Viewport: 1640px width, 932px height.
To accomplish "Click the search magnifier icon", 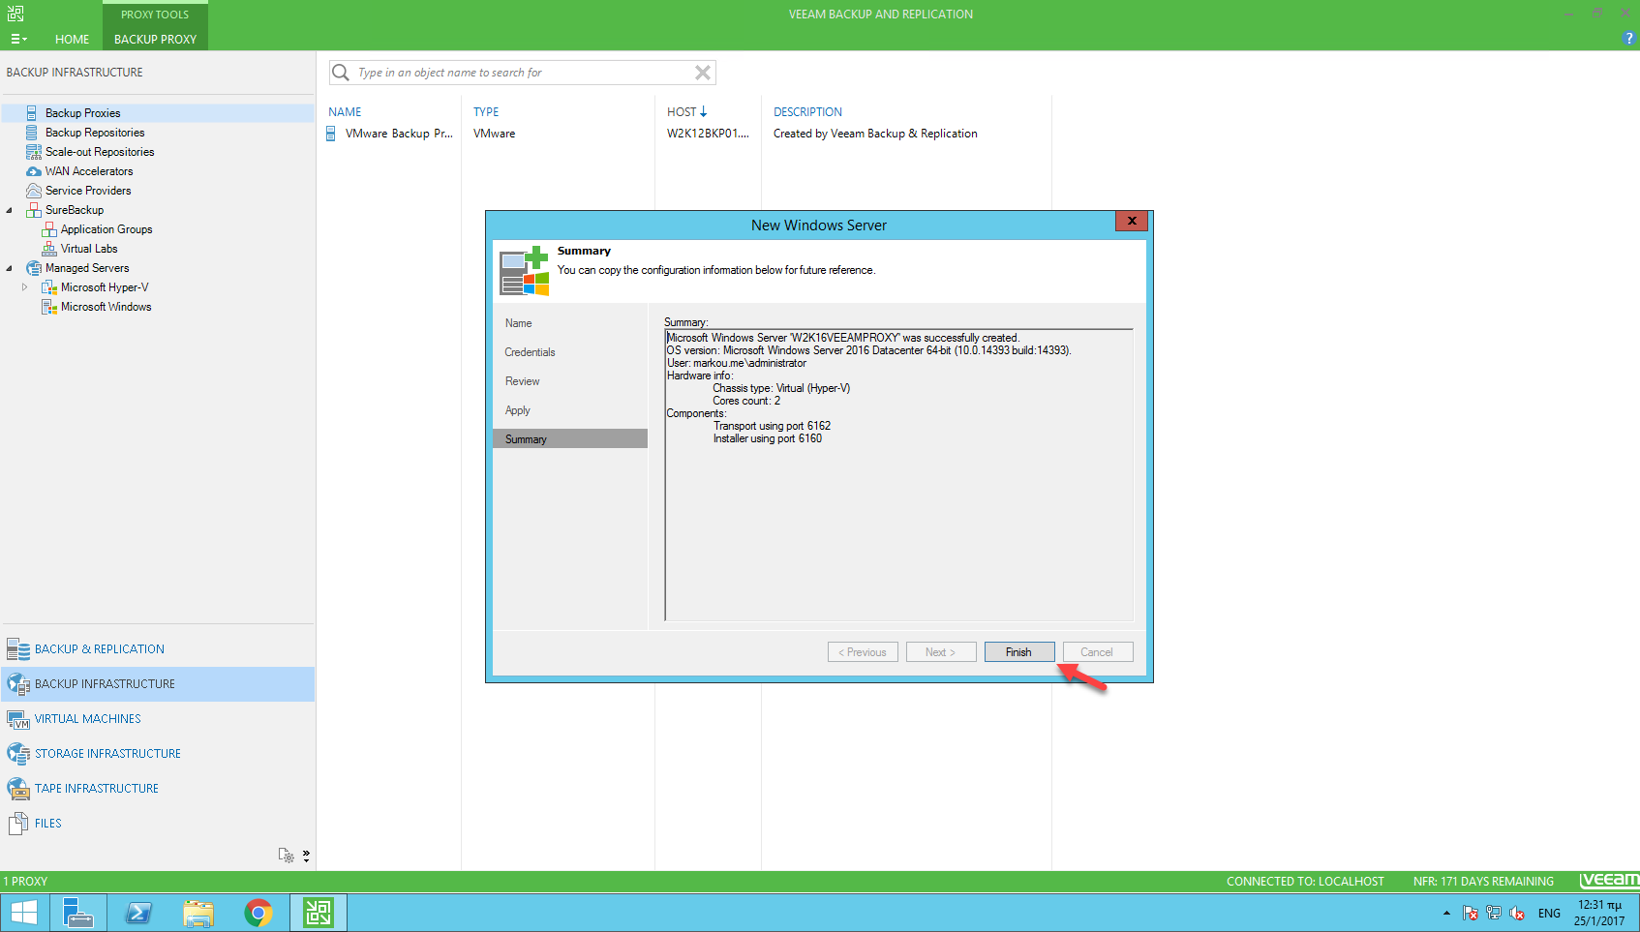I will 341,73.
